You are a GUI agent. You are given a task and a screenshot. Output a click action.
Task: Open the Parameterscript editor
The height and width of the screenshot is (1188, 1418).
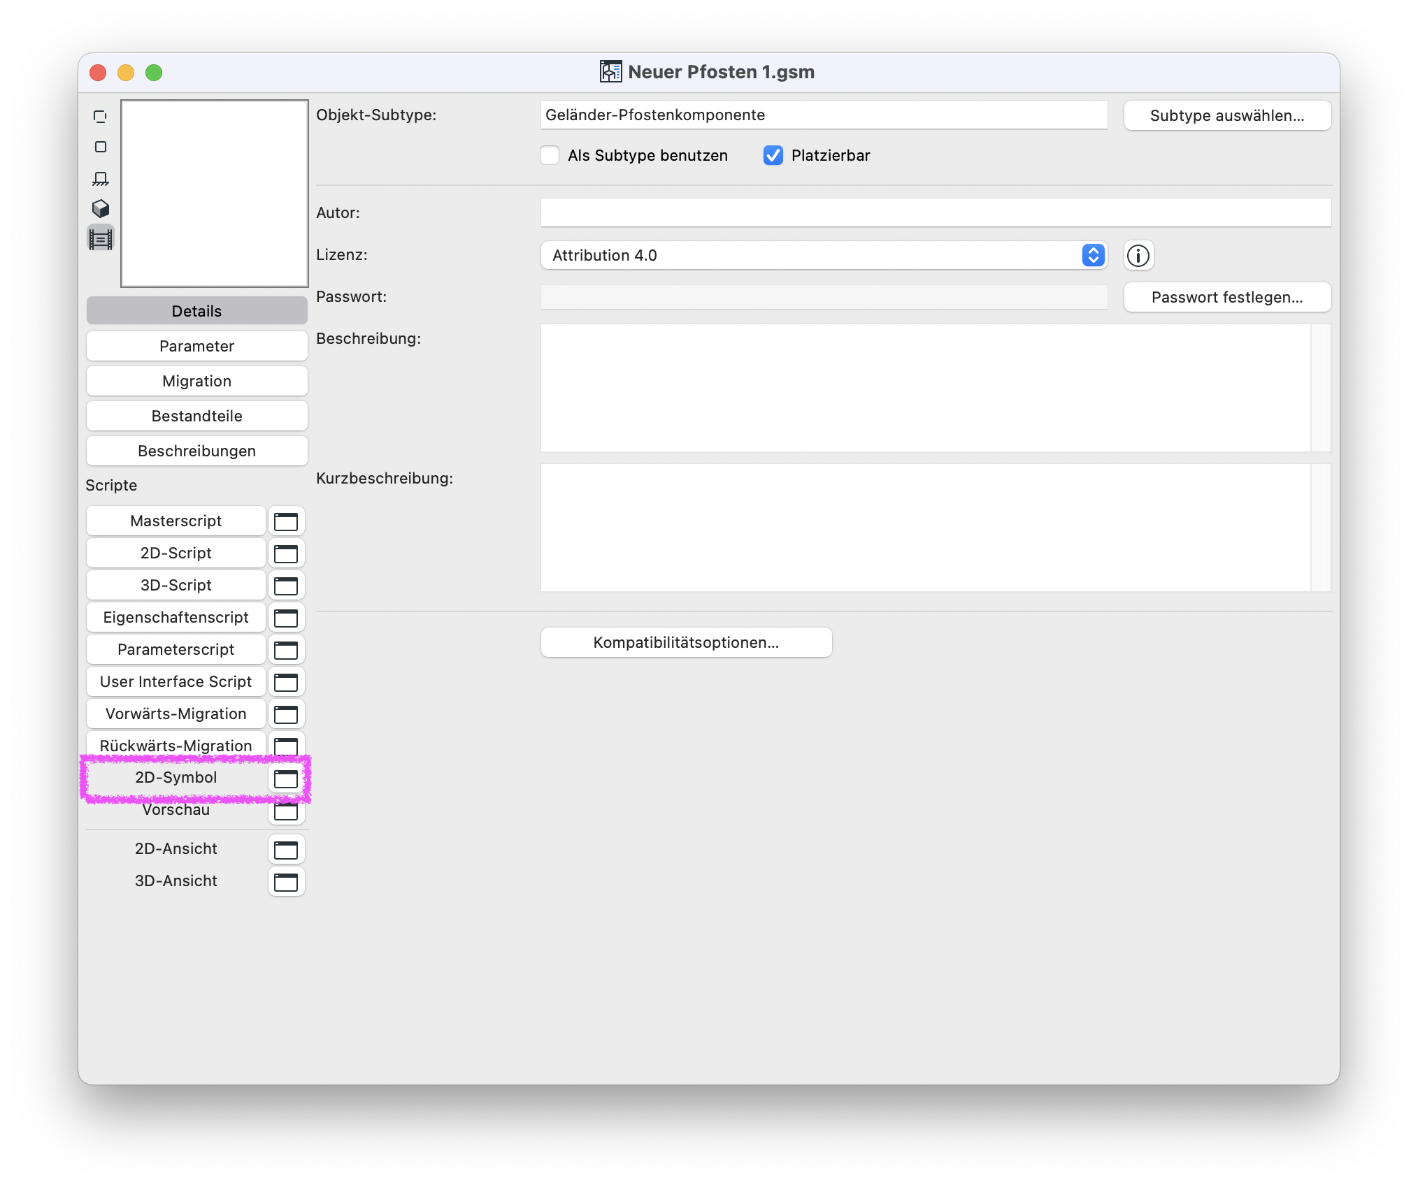click(x=176, y=650)
